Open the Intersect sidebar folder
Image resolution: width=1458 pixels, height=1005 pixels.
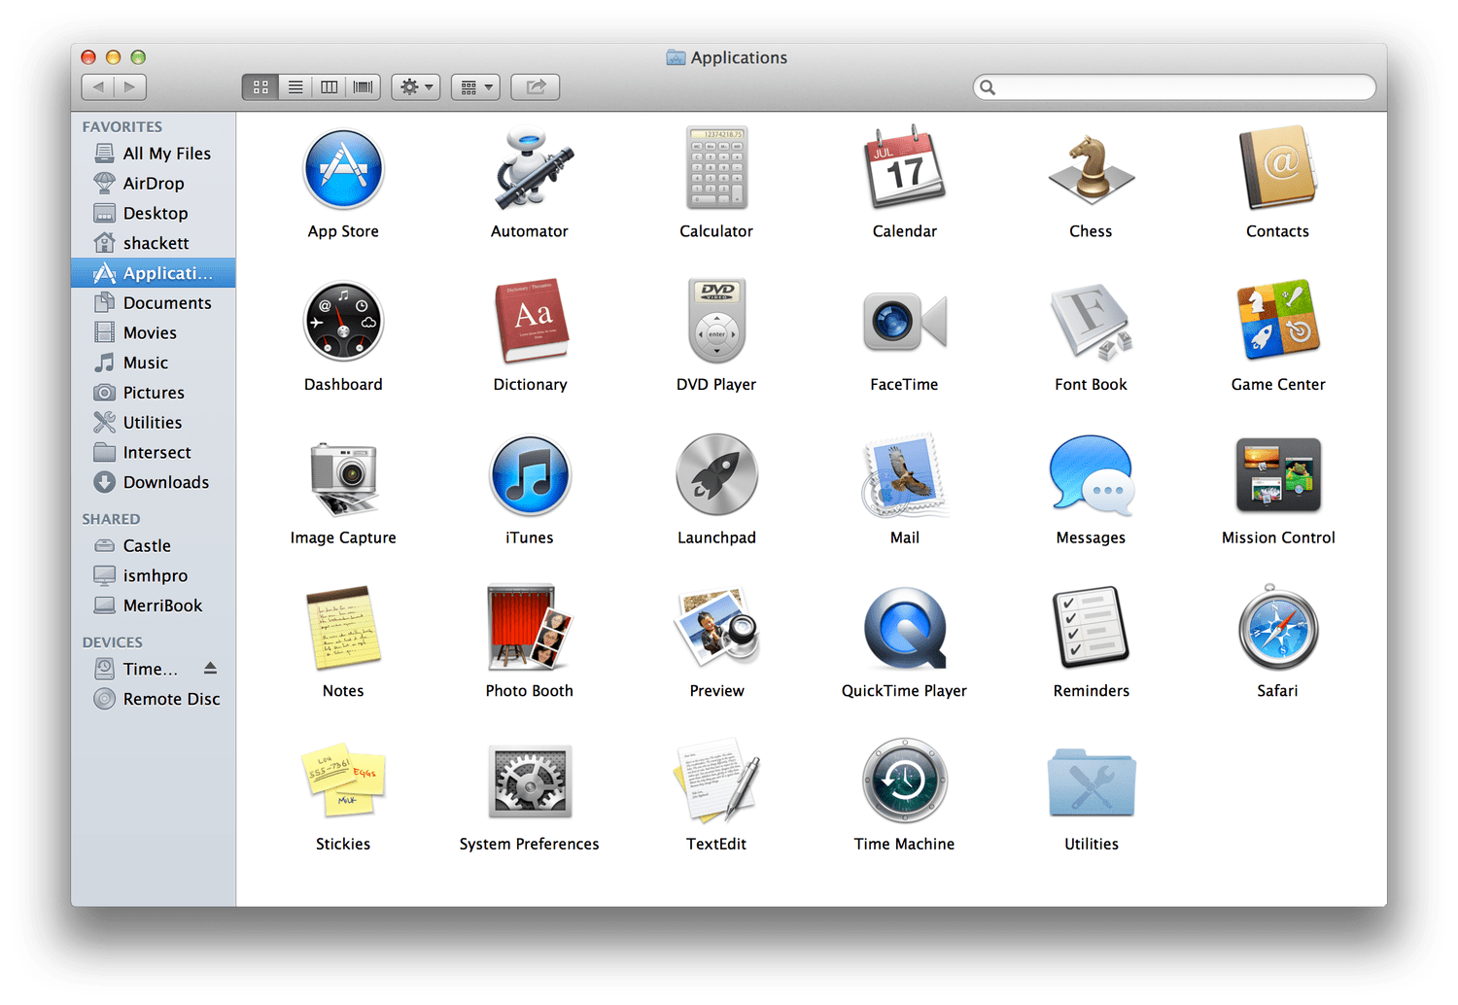tap(154, 453)
